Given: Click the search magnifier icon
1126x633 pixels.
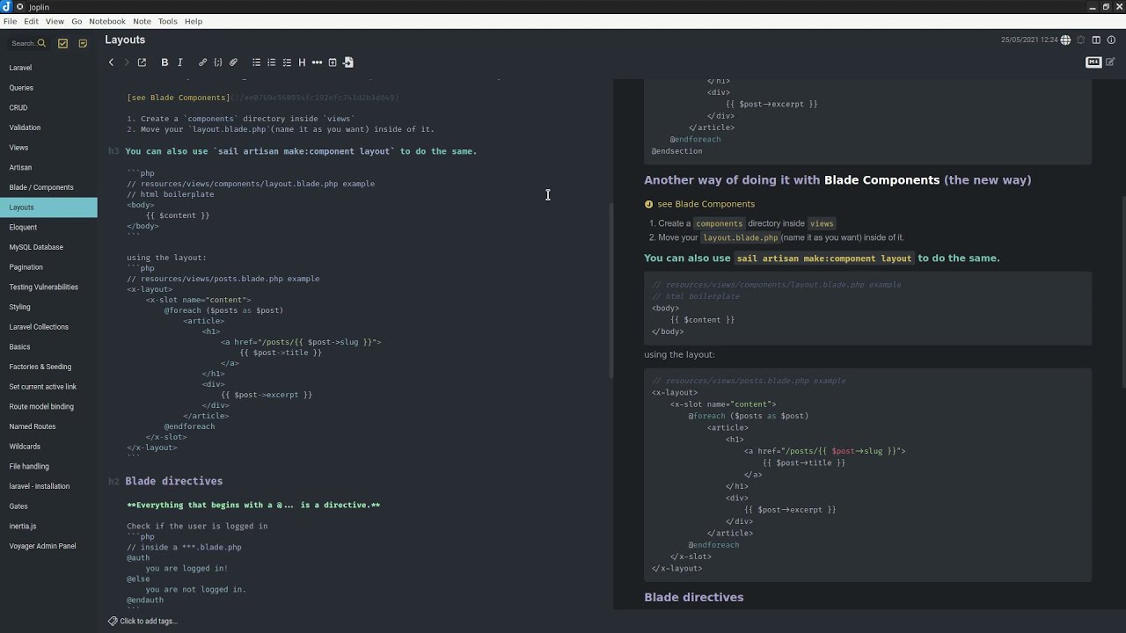Looking at the screenshot, I should click(41, 43).
